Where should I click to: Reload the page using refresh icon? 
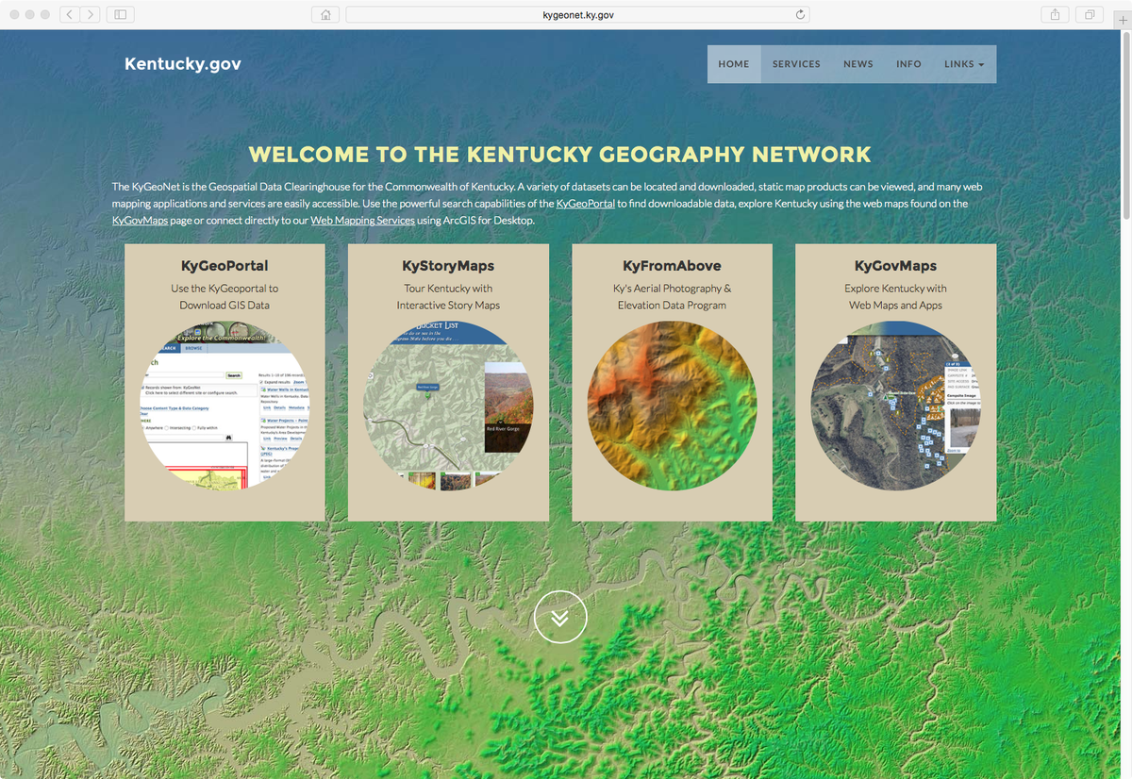coord(801,14)
